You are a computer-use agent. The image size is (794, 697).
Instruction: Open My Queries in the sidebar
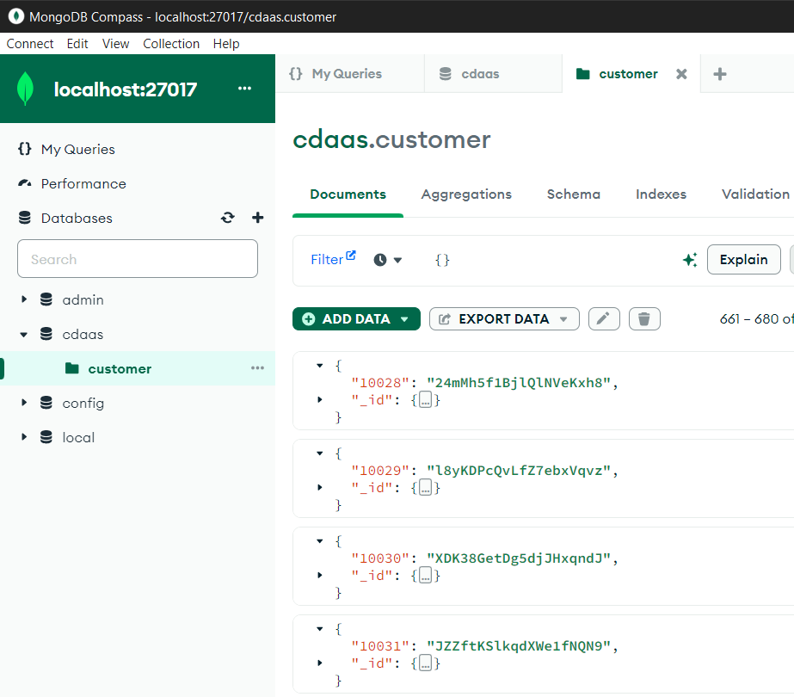click(x=78, y=149)
